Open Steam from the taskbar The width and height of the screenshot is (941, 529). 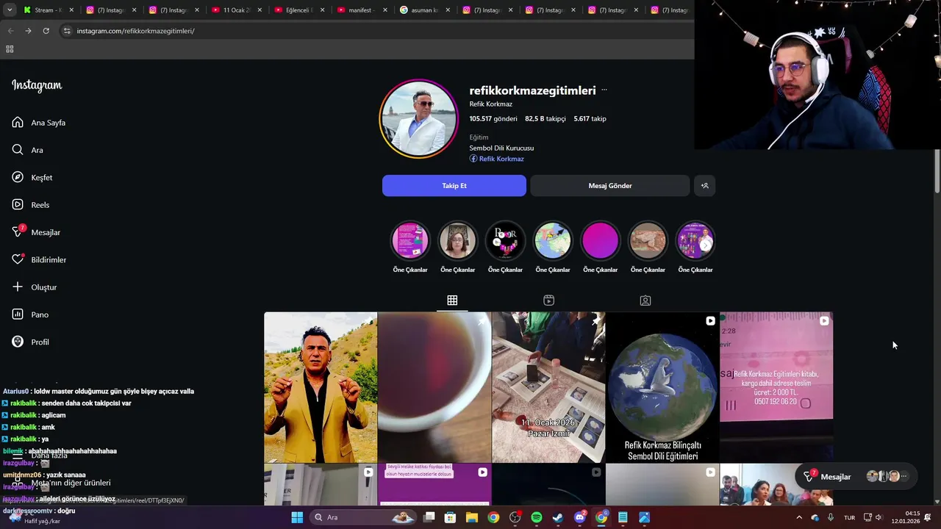point(558,517)
